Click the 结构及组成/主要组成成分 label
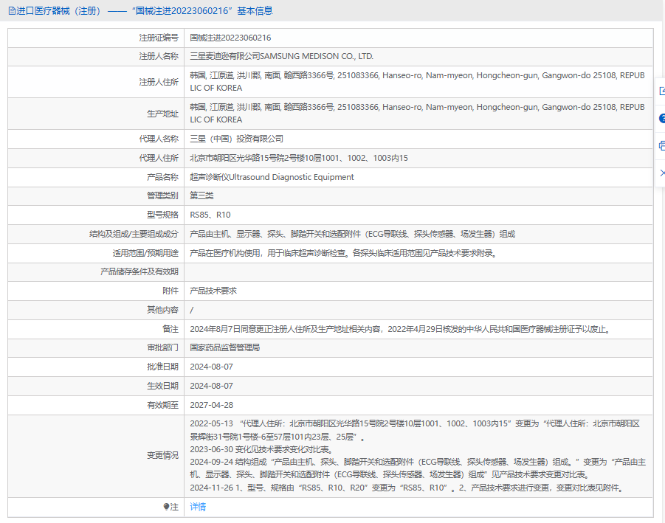The height and width of the screenshot is (523, 665). click(x=134, y=234)
